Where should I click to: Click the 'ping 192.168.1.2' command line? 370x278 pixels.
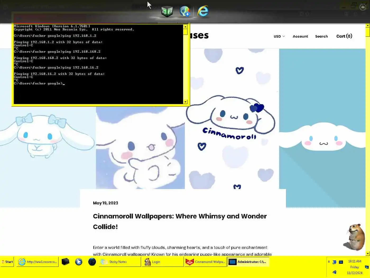tap(55, 36)
